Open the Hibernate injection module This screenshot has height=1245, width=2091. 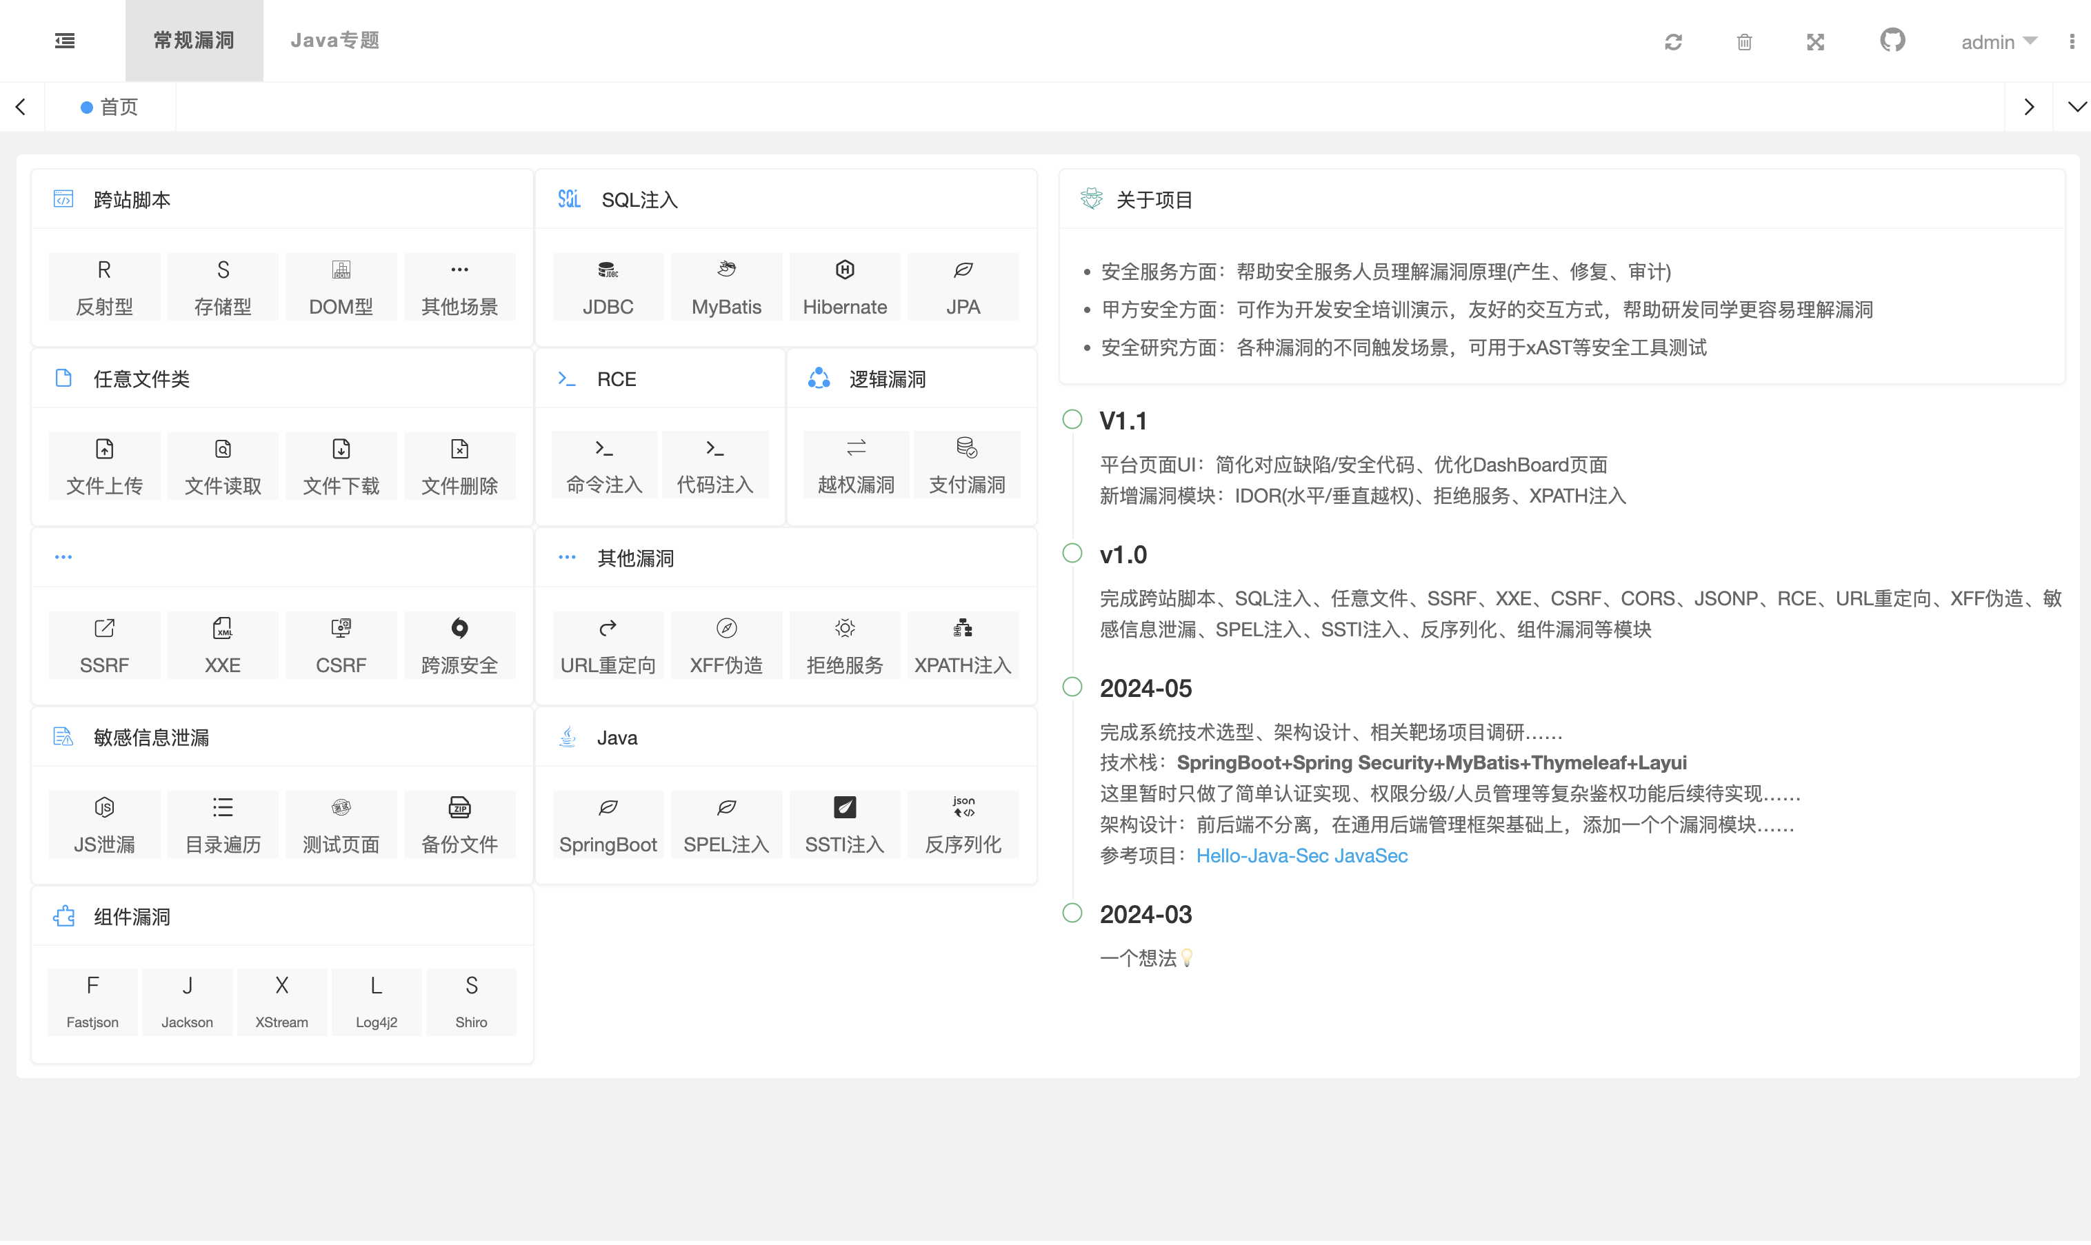tap(844, 286)
